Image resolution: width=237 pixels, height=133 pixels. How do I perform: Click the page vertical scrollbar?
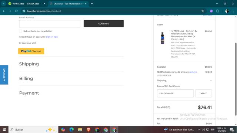(236, 79)
